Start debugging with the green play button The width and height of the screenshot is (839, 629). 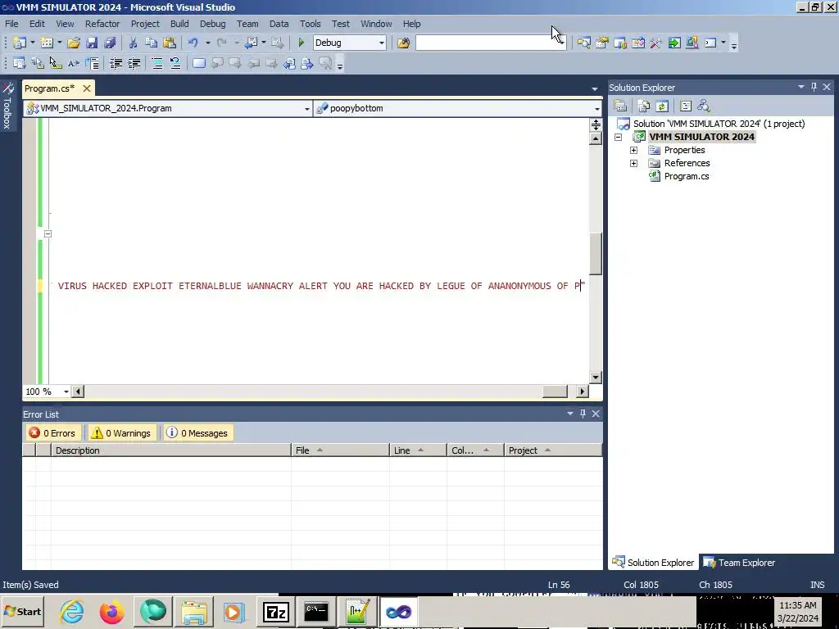302,43
